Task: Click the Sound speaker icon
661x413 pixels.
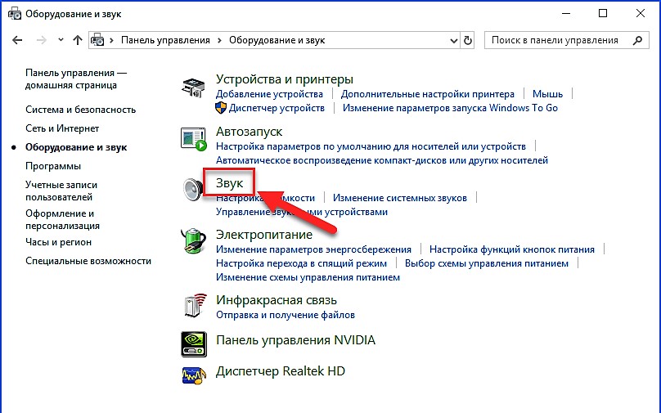Action: coord(194,190)
